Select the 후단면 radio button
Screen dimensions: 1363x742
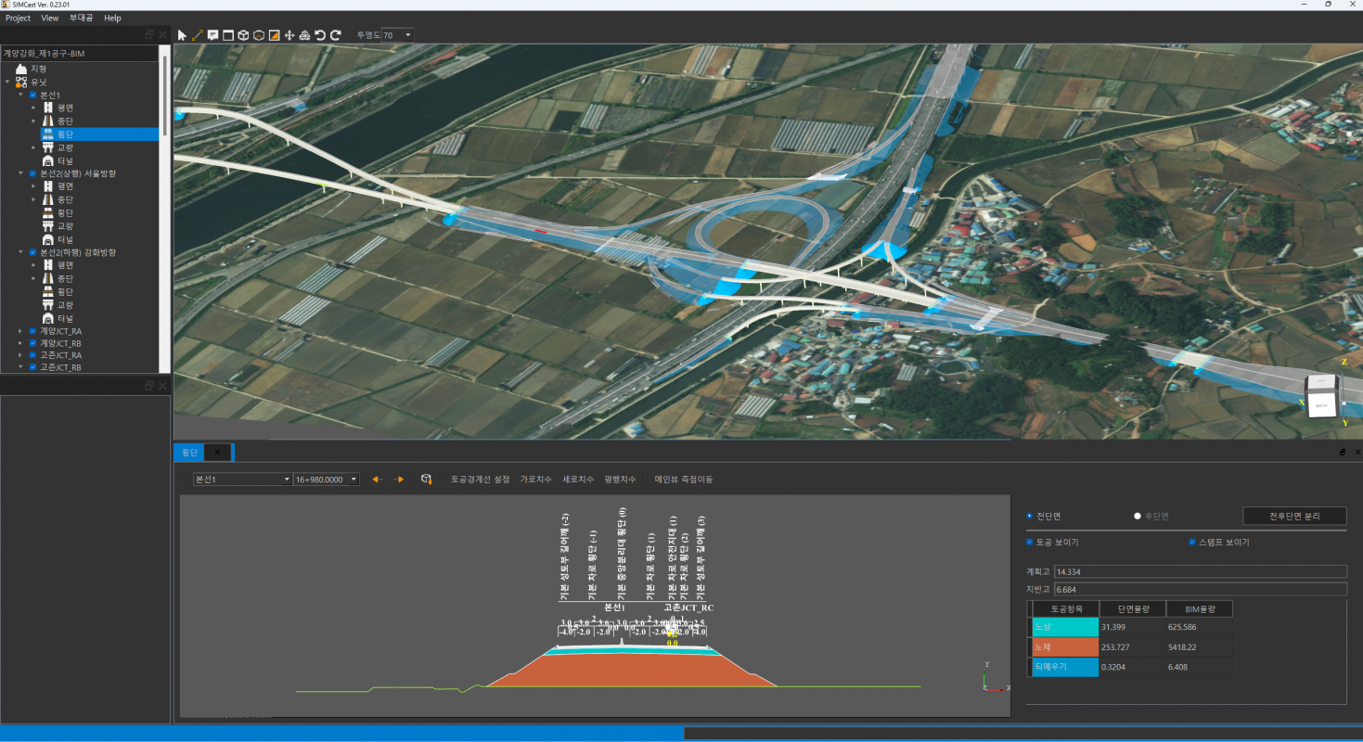pos(1138,516)
